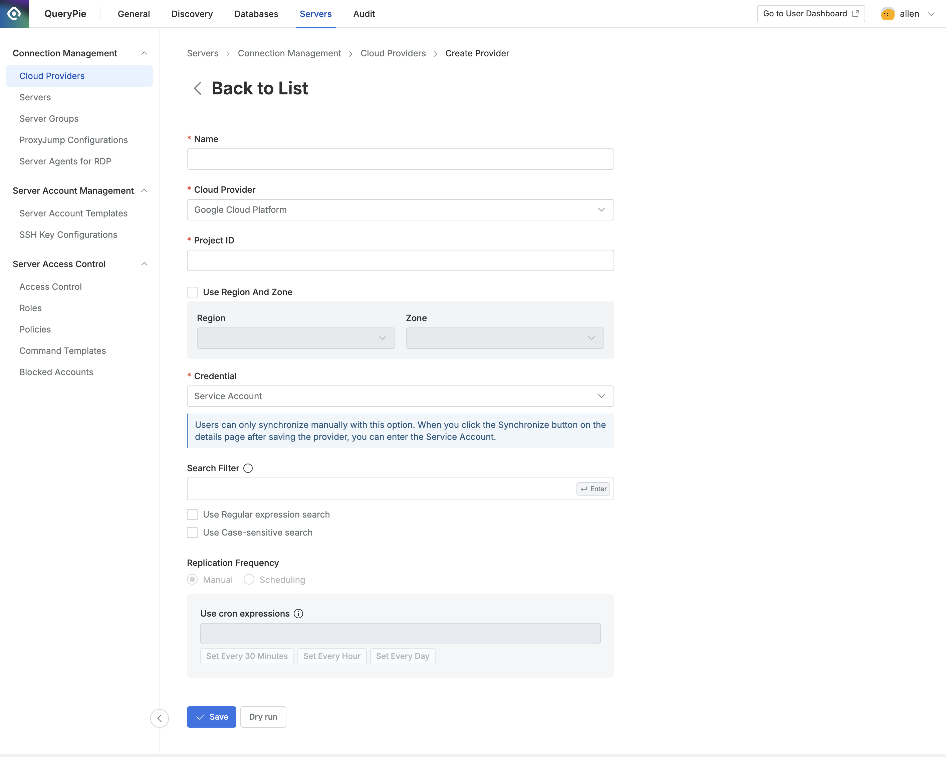Select the Manual replication radio button
The width and height of the screenshot is (946, 757).
pos(192,580)
